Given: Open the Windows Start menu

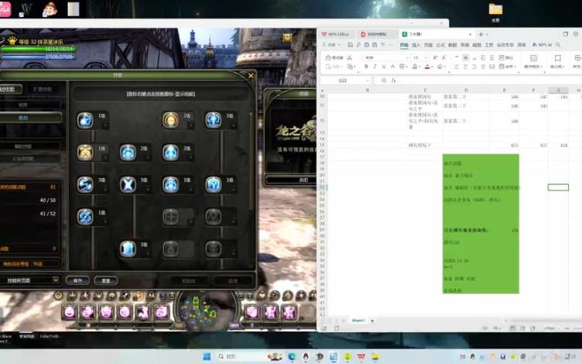Looking at the screenshot, I should pyautogui.click(x=206, y=356).
